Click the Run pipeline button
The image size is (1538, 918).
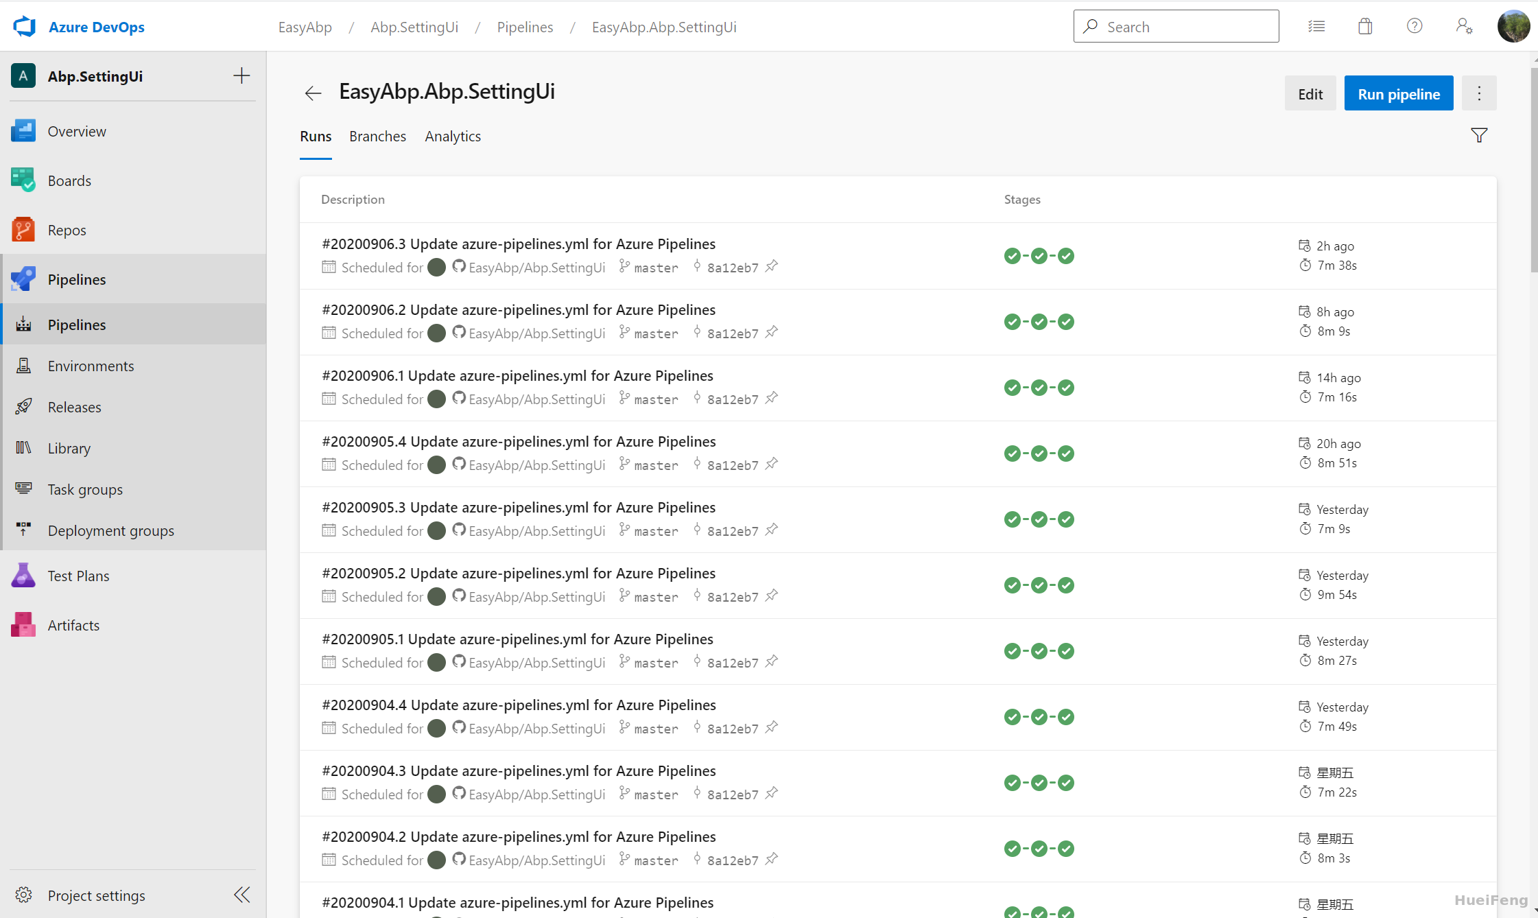point(1398,93)
